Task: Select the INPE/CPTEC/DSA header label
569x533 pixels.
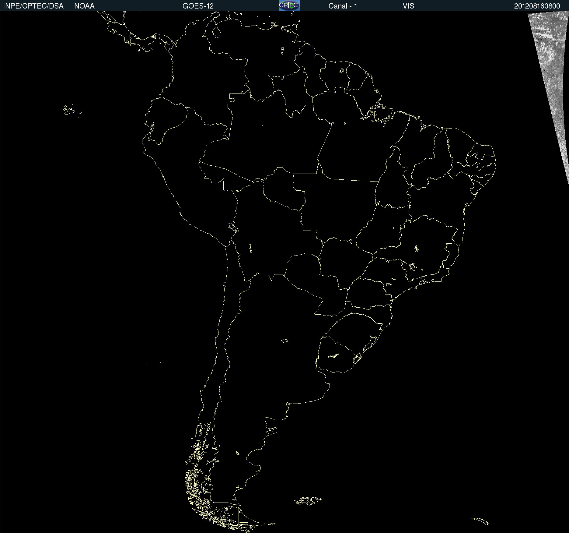Action: coord(33,6)
